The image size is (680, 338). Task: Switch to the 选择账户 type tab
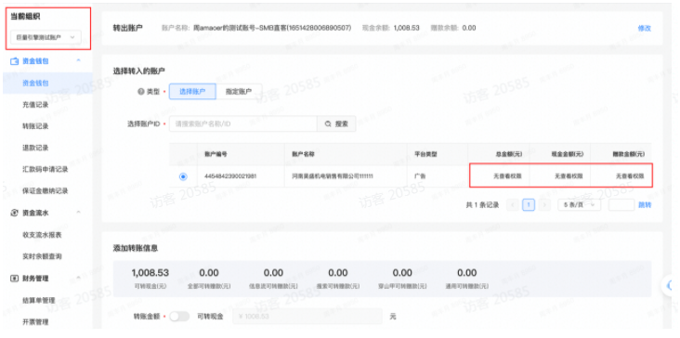pos(192,91)
